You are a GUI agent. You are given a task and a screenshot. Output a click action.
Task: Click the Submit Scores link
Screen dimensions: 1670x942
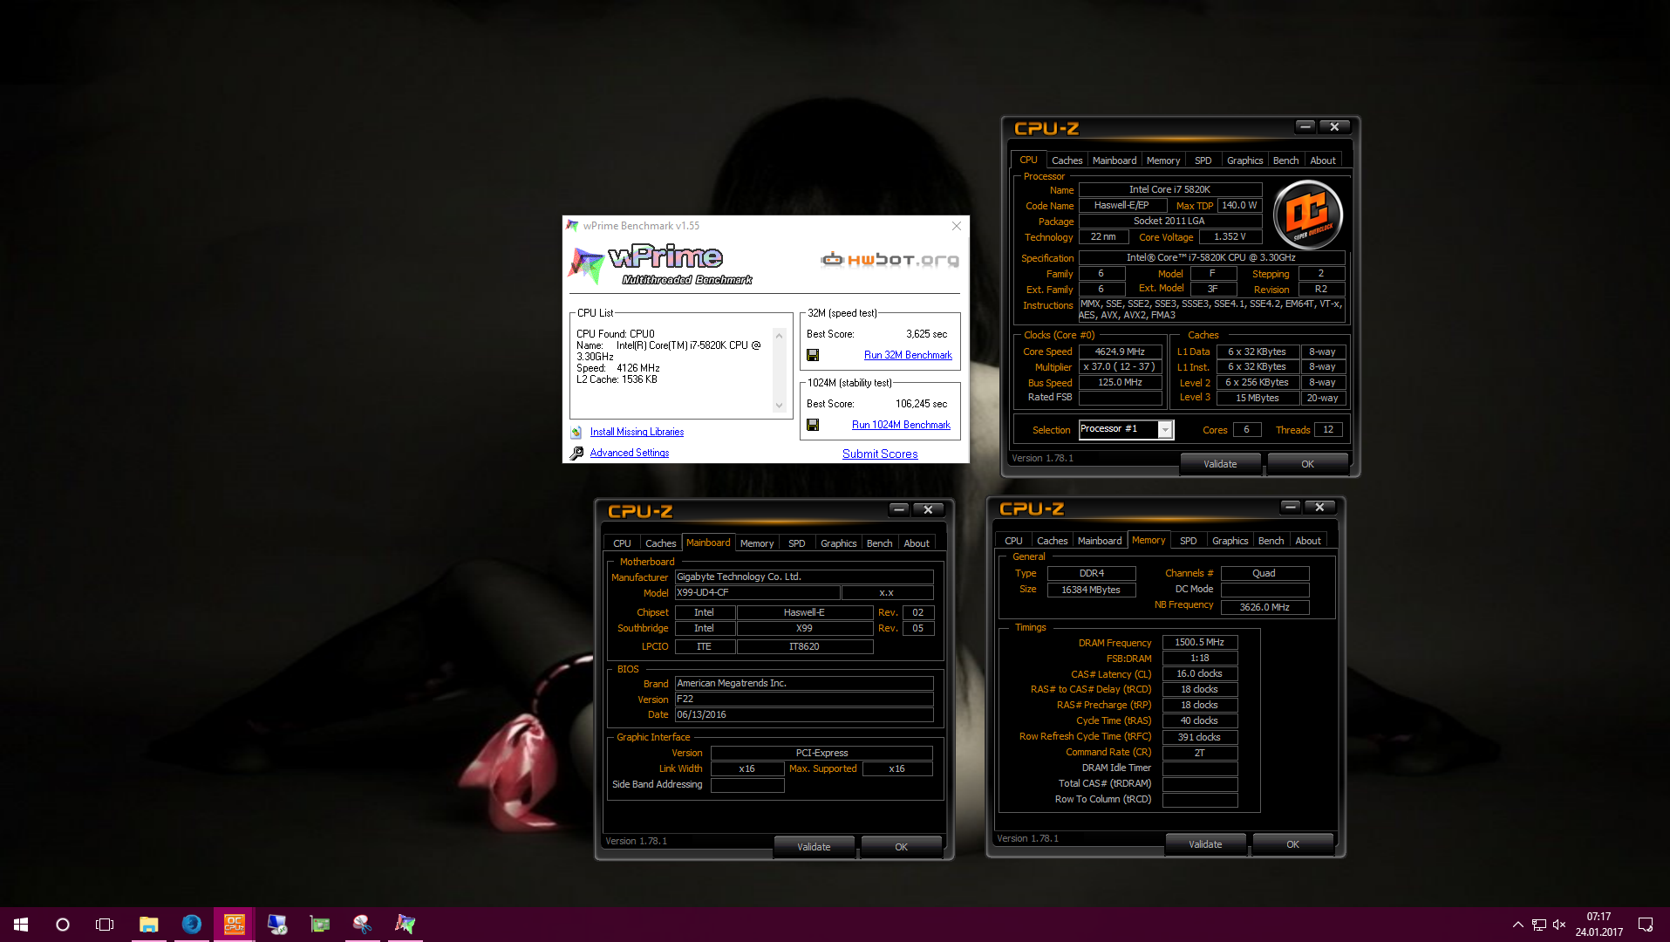880,454
